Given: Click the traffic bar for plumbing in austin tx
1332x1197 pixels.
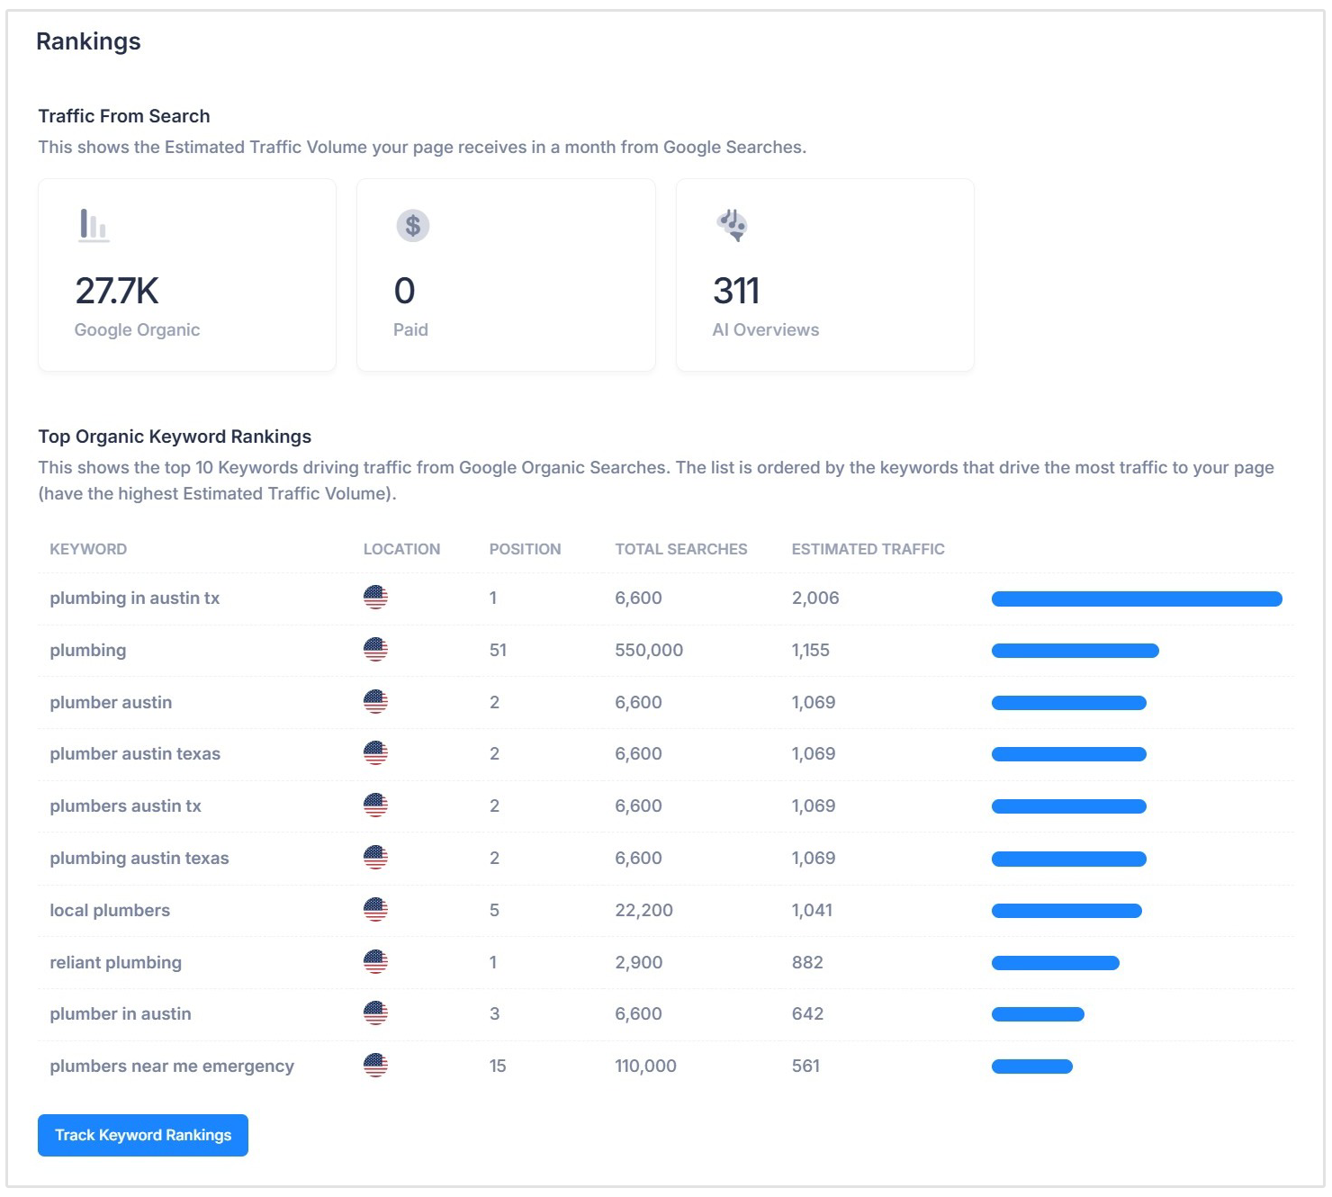Looking at the screenshot, I should pyautogui.click(x=1137, y=599).
